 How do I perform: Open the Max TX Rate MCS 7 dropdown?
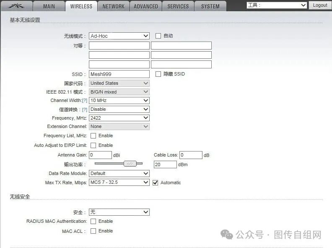pos(119,182)
